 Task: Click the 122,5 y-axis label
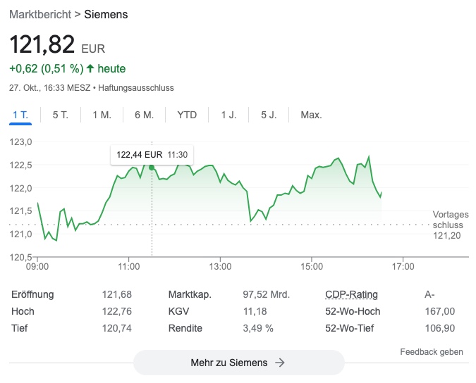[x=20, y=165]
